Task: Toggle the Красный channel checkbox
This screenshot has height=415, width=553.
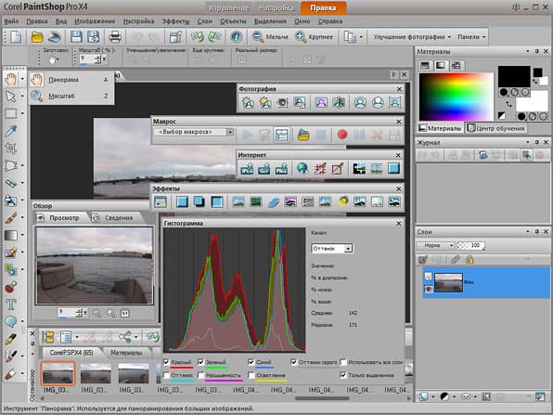Action: pyautogui.click(x=166, y=362)
